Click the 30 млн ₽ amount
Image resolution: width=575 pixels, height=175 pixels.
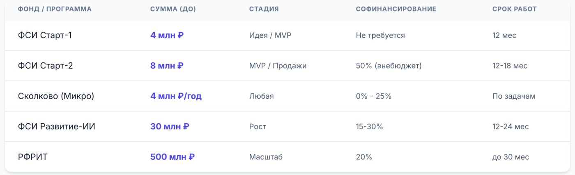pos(170,127)
